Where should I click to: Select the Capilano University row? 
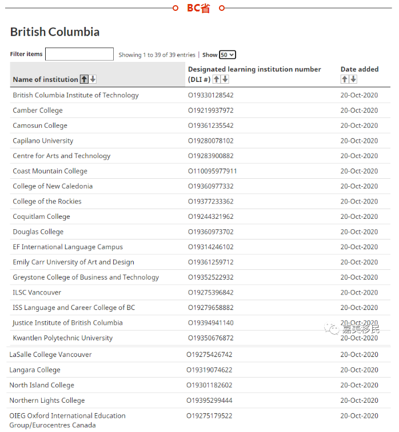point(43,141)
